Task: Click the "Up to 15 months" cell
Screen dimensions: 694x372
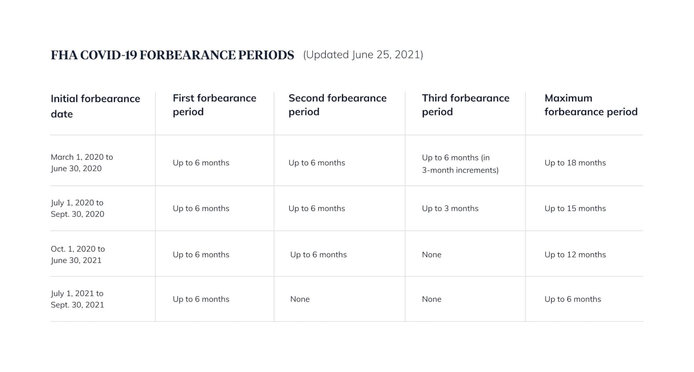Action: click(575, 209)
